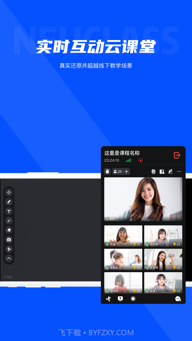Screen dimensions: 192x341
Task: Select the move tool in whiteboard toolbar
Action: click(9, 192)
